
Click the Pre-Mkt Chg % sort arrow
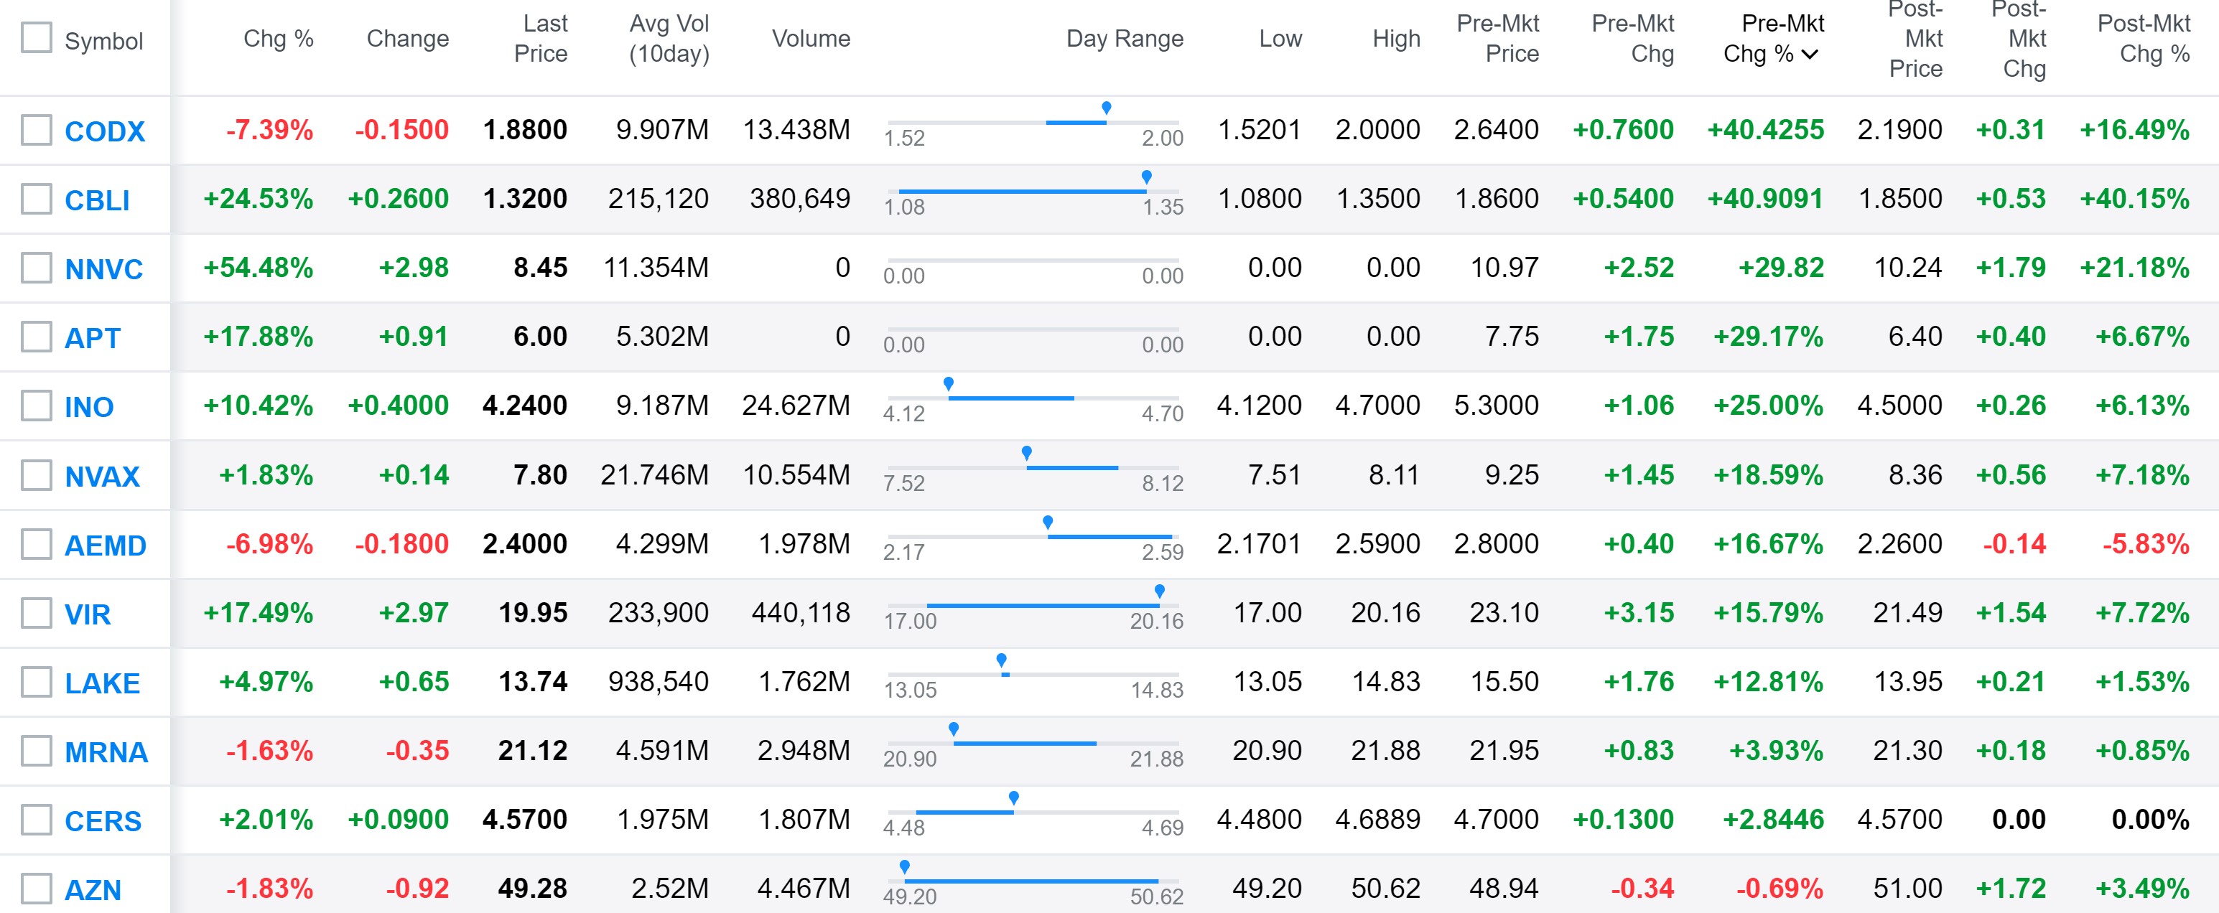[x=1810, y=55]
